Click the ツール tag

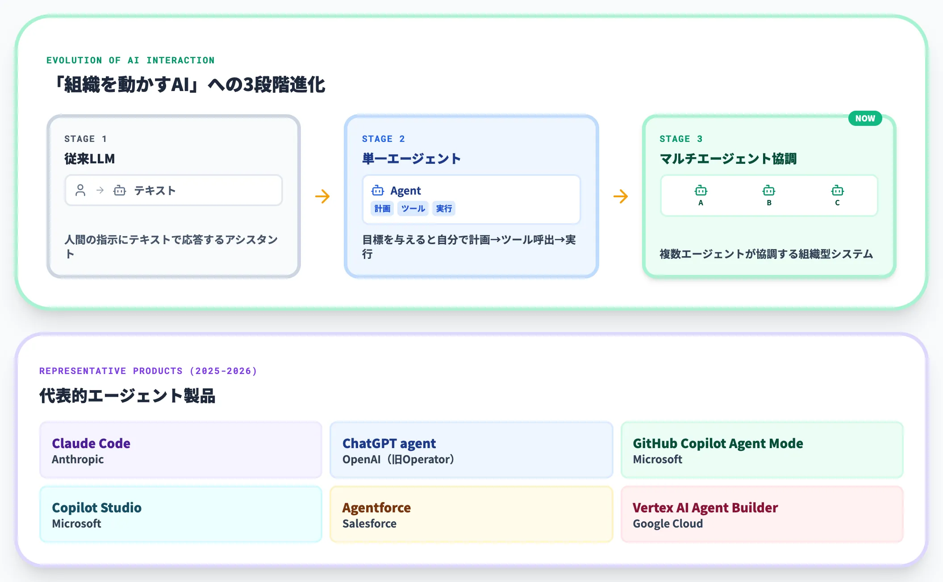(413, 208)
